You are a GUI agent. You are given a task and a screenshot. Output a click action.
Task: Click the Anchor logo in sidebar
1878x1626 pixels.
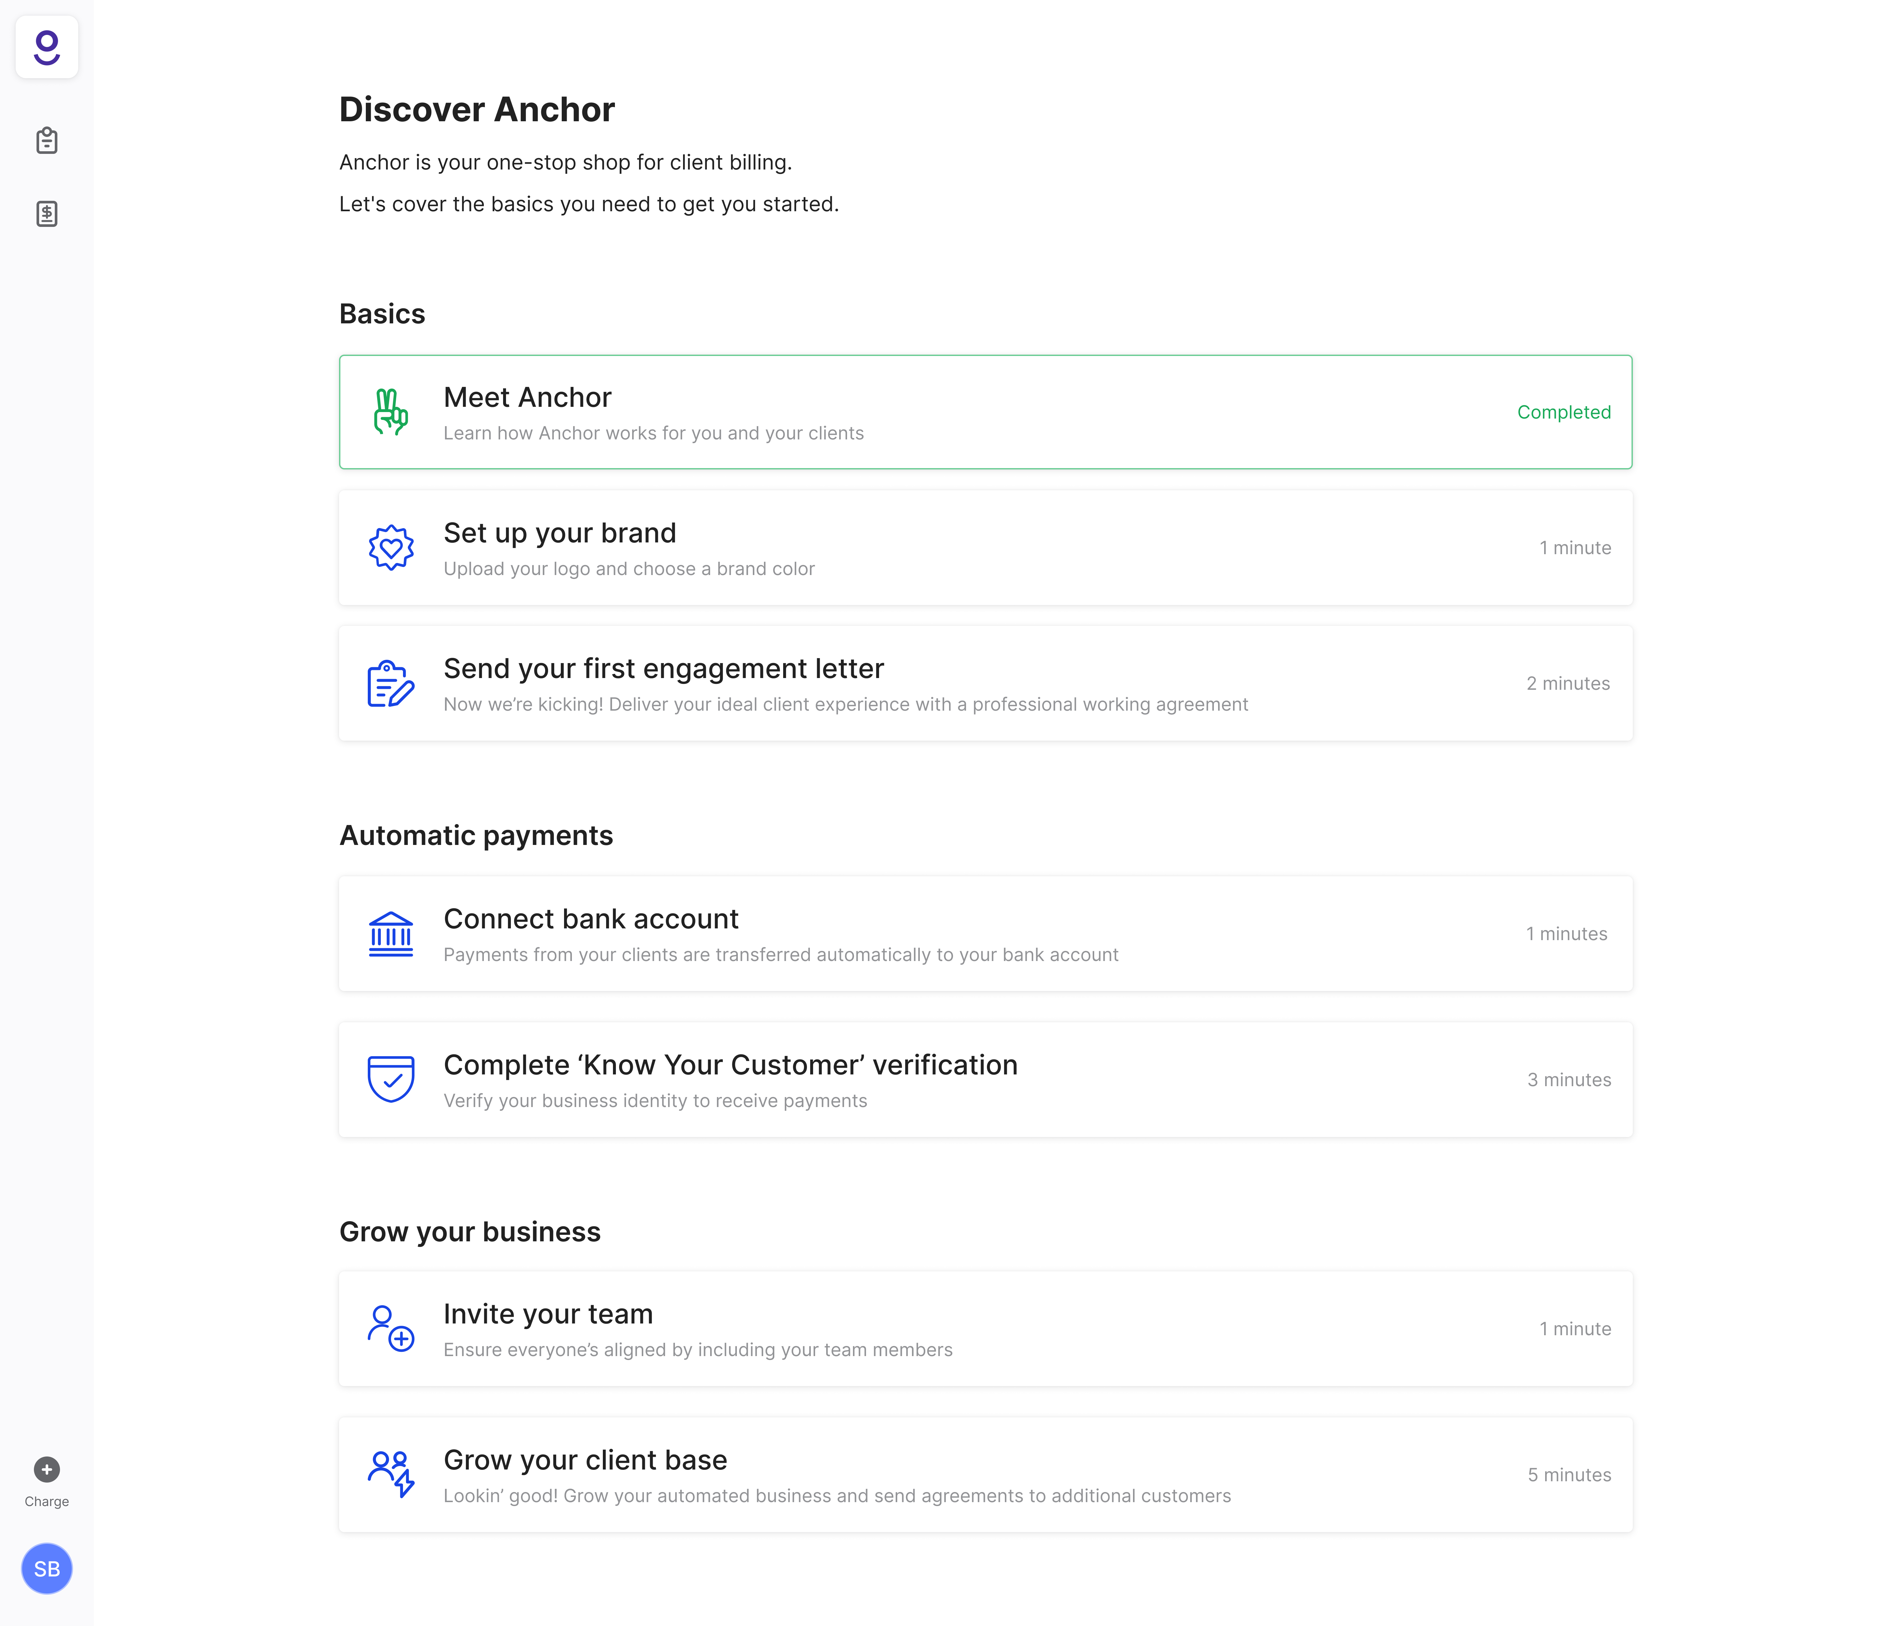[47, 47]
